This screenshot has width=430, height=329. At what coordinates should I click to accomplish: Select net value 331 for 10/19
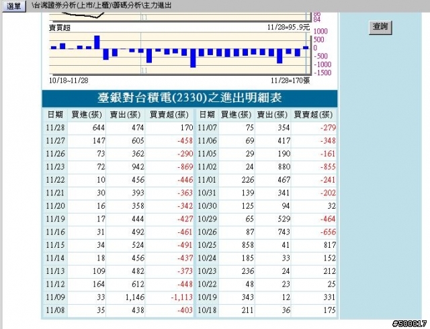330,297
